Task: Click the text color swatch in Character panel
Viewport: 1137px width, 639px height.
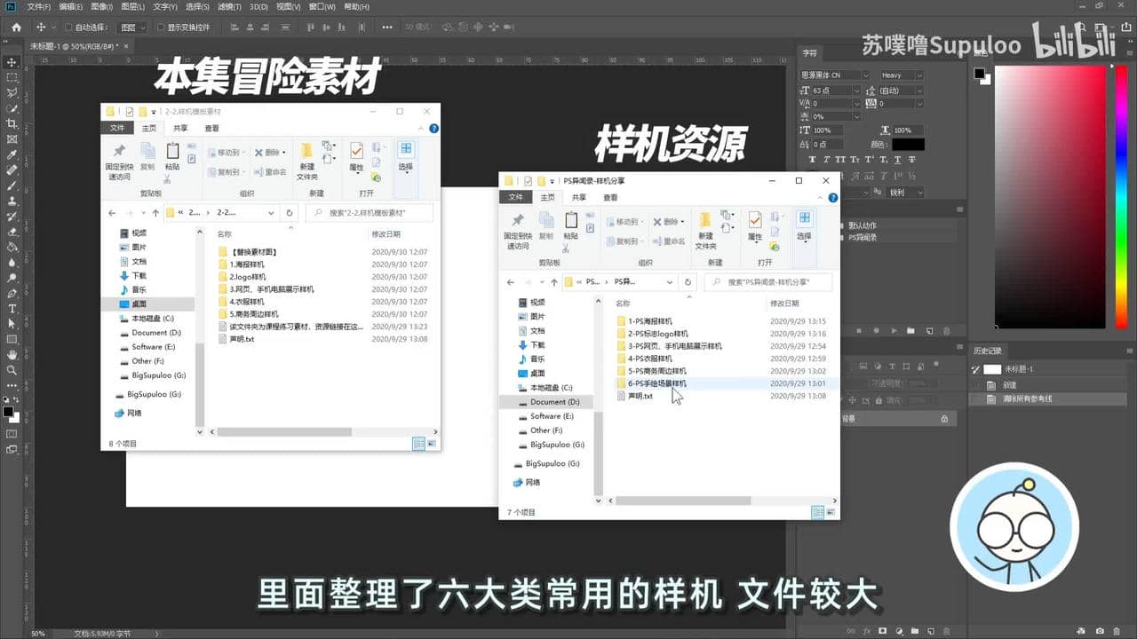Action: (x=910, y=145)
